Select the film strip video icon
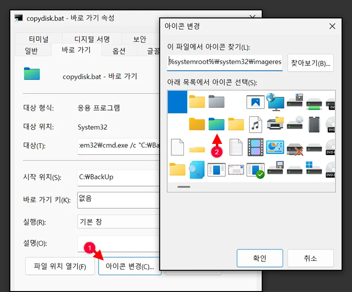The height and width of the screenshot is (292, 352). [x=255, y=147]
